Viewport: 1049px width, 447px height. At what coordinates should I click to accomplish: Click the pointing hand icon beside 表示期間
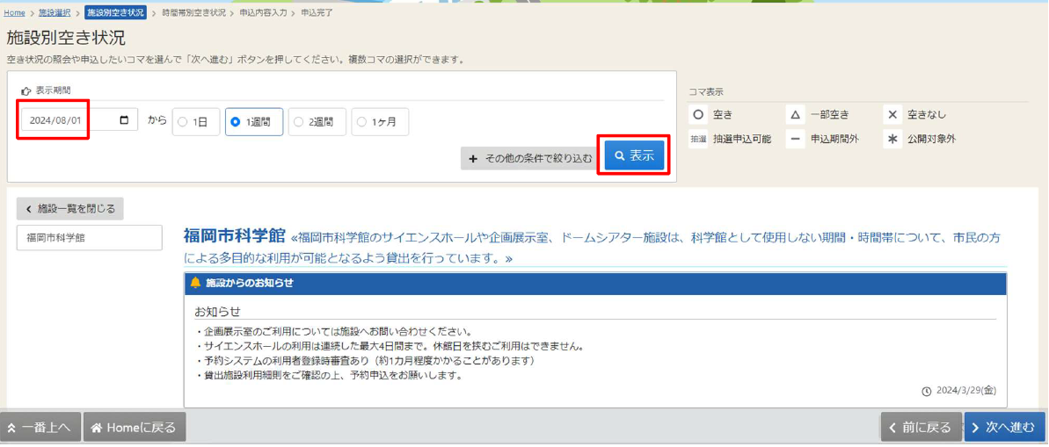click(26, 91)
